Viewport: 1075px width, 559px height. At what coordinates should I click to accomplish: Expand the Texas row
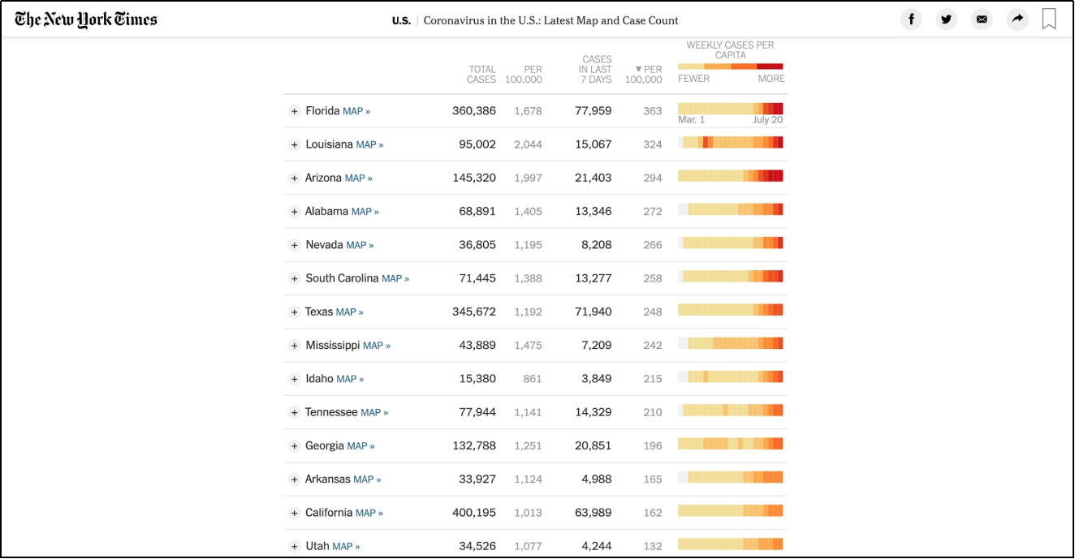(x=294, y=312)
